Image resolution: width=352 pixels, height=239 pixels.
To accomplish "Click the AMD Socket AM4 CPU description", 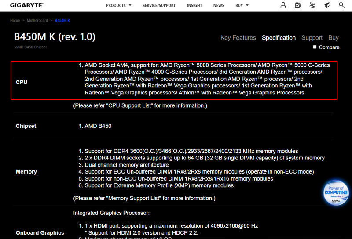I will (204, 79).
